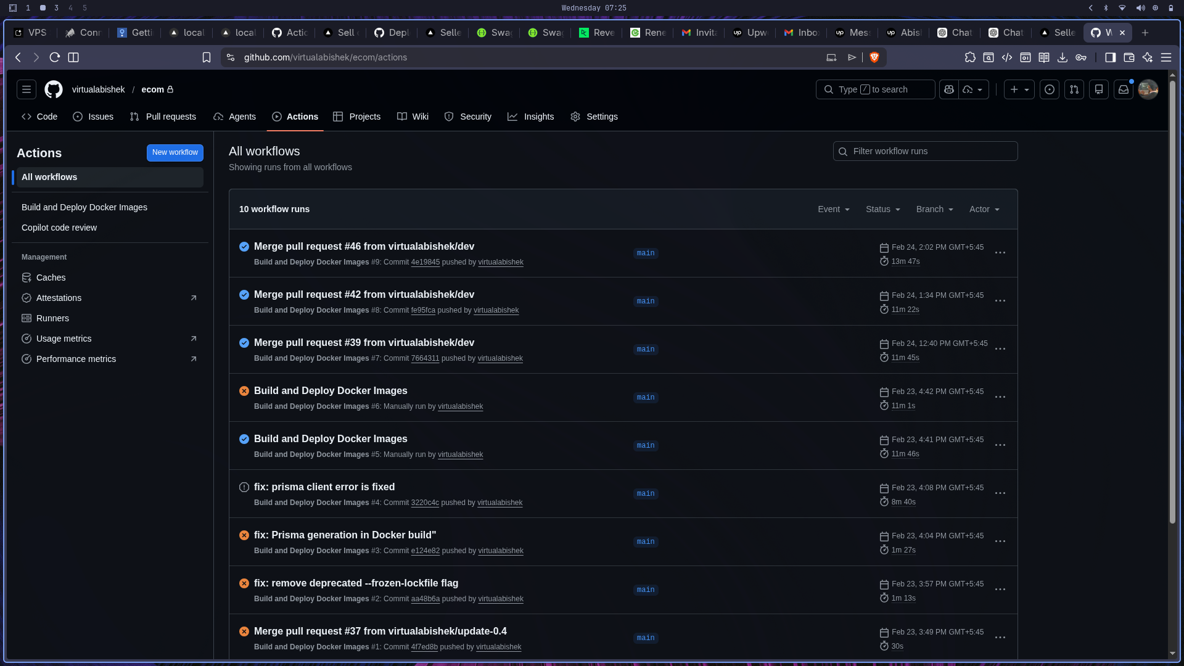Viewport: 1184px width, 666px height.
Task: Open the Extensions puzzle icon
Action: pos(970,57)
